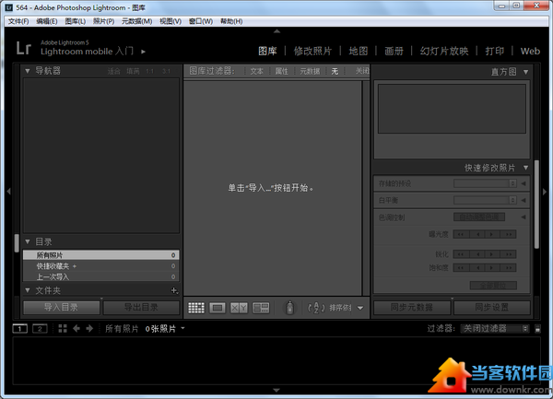Select the Attribute library filter
The width and height of the screenshot is (553, 399).
point(281,71)
